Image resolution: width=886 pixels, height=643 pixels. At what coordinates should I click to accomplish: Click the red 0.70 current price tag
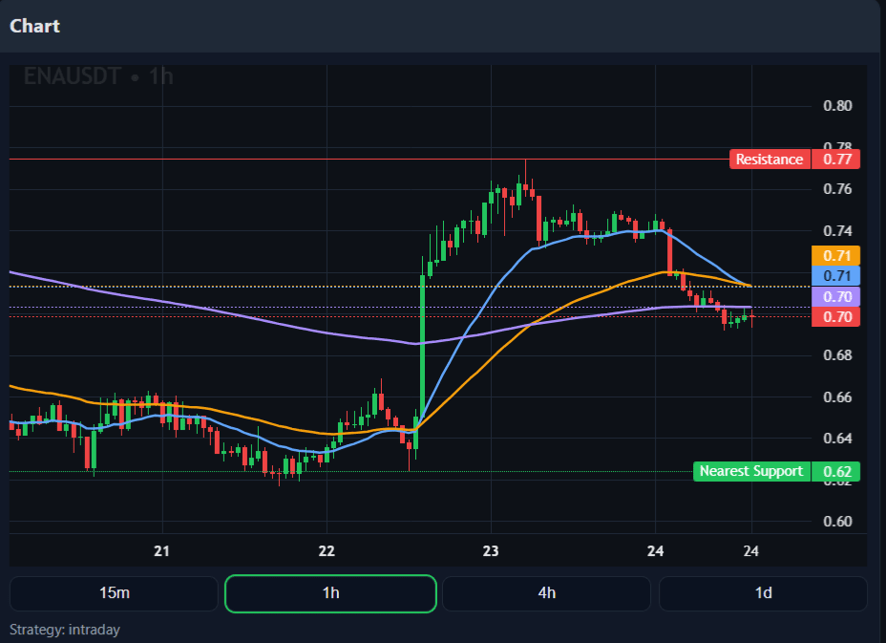(836, 316)
